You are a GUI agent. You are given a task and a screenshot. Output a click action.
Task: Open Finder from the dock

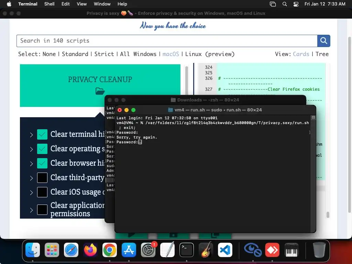(x=33, y=250)
